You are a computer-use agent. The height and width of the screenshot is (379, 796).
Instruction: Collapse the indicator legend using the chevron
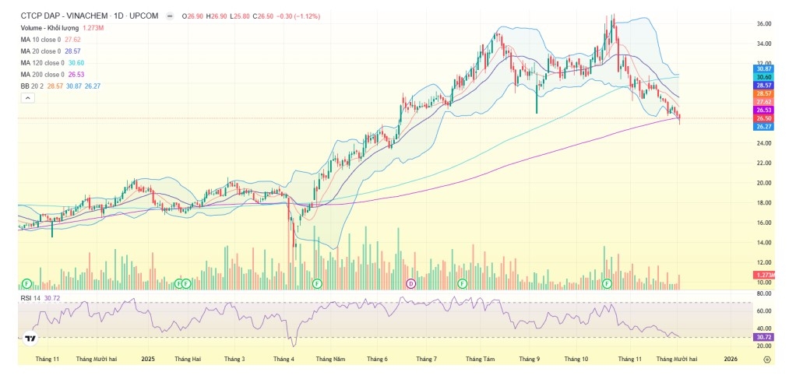pos(29,98)
